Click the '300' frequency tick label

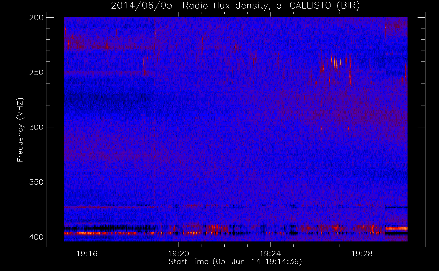pos(36,127)
